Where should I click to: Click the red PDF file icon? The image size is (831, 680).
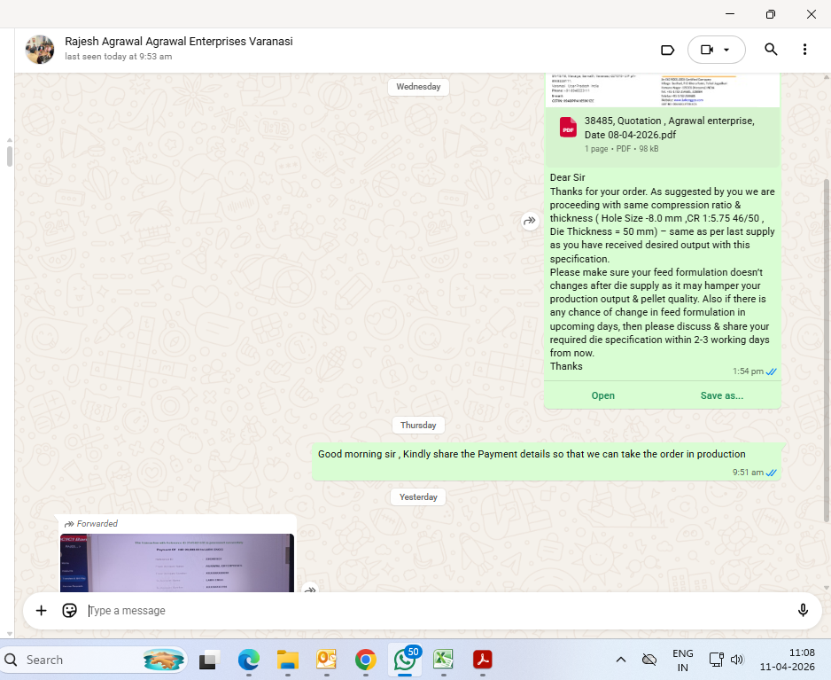568,128
